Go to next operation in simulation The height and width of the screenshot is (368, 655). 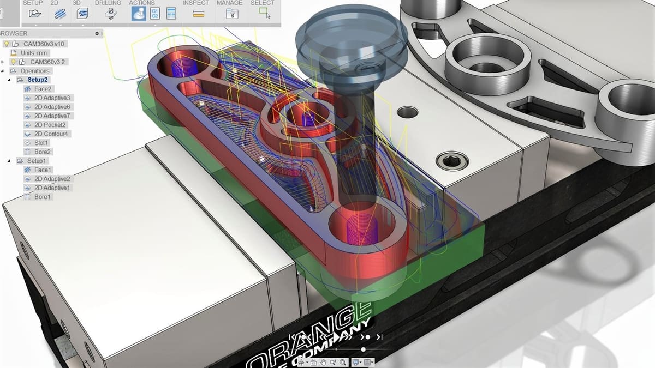tap(365, 337)
